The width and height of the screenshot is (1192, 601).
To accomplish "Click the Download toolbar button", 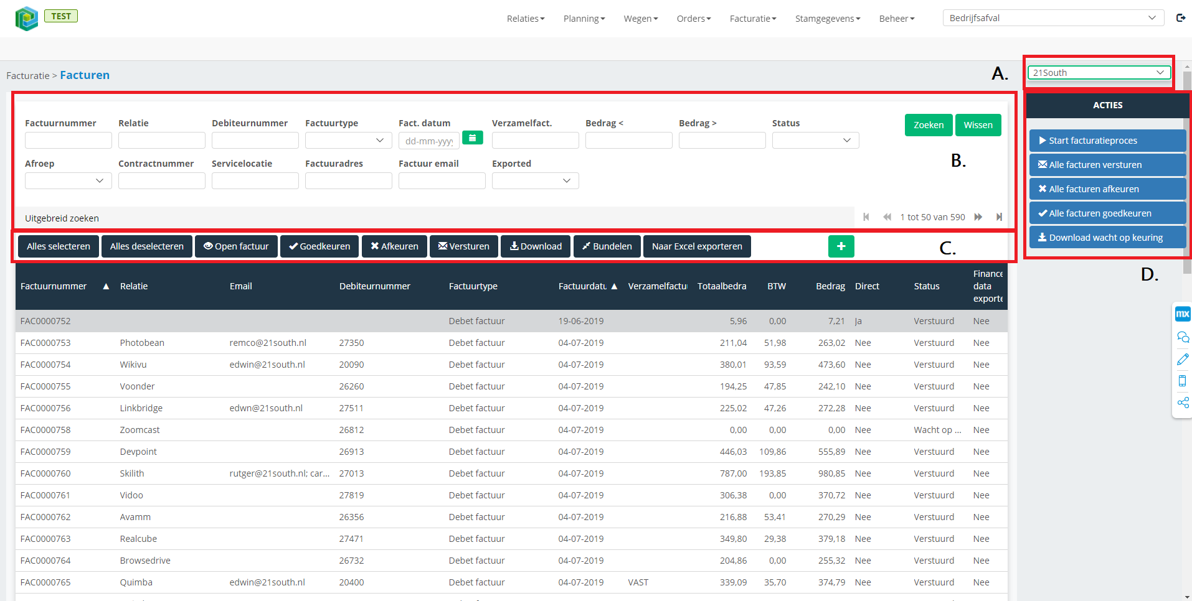I will pyautogui.click(x=536, y=246).
